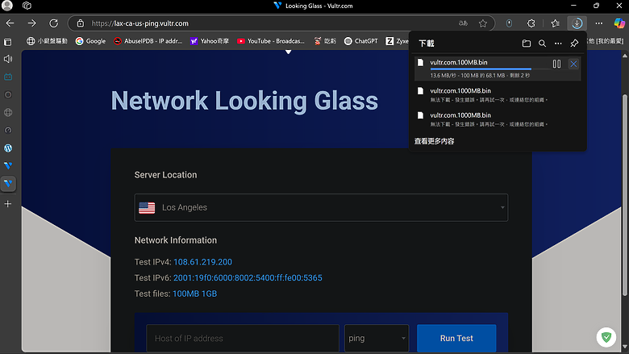Click the Test IPv4 address 108.61.219.200
This screenshot has width=629, height=354.
pyautogui.click(x=202, y=262)
